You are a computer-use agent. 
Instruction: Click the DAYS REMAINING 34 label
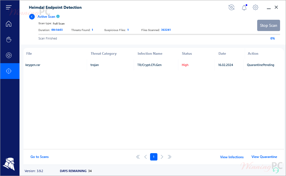tap(76, 171)
